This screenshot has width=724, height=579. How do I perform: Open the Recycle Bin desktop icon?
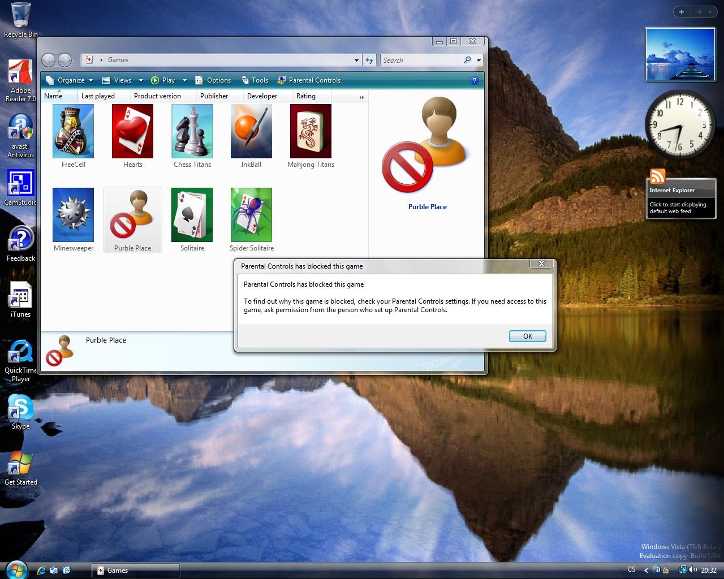[21, 15]
